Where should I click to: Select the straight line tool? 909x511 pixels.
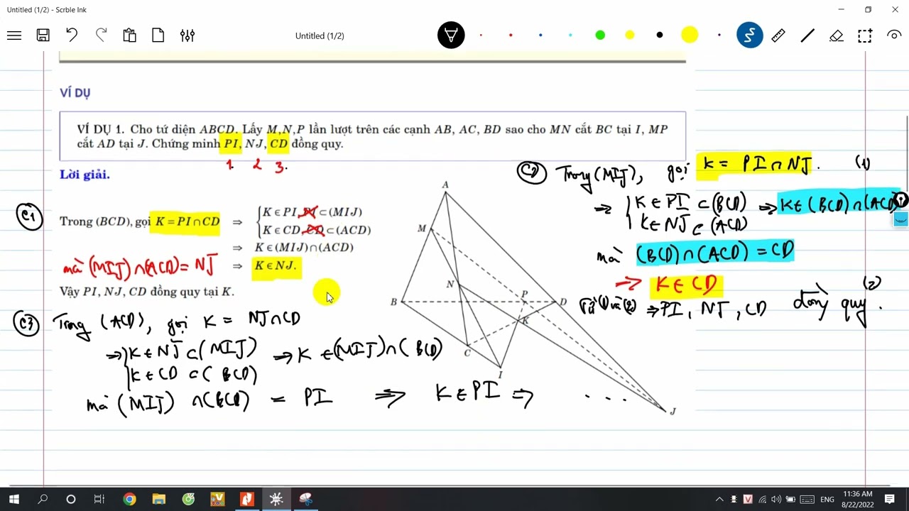tap(807, 35)
